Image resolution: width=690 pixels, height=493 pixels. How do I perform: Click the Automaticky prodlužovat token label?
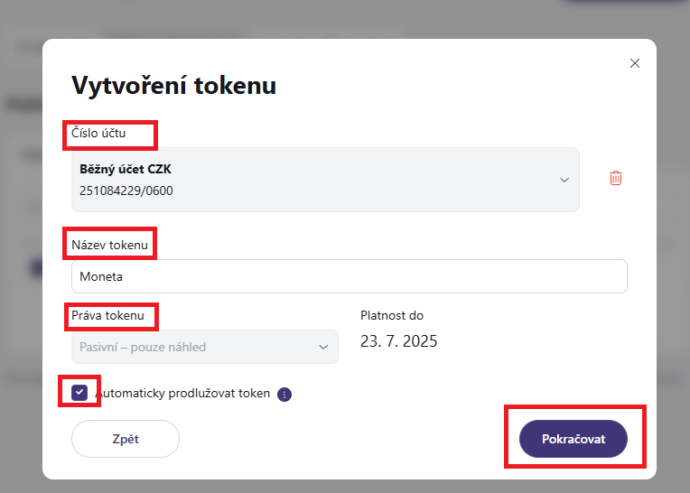183,393
